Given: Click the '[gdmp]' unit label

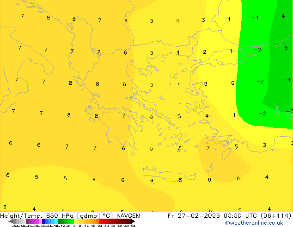Looking at the screenshot, I should point(88,216).
